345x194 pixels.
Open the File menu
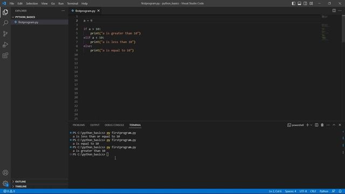click(12, 4)
